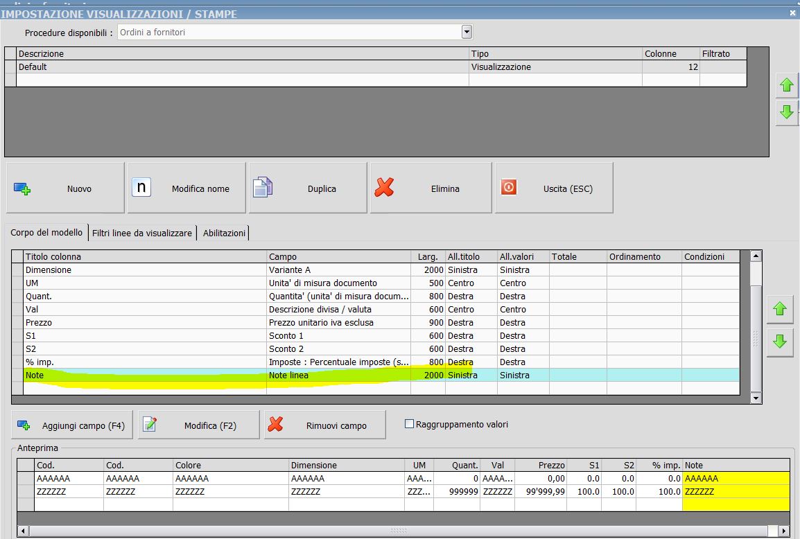Open Procedure disponibili dropdown
800x539 pixels.
(467, 32)
